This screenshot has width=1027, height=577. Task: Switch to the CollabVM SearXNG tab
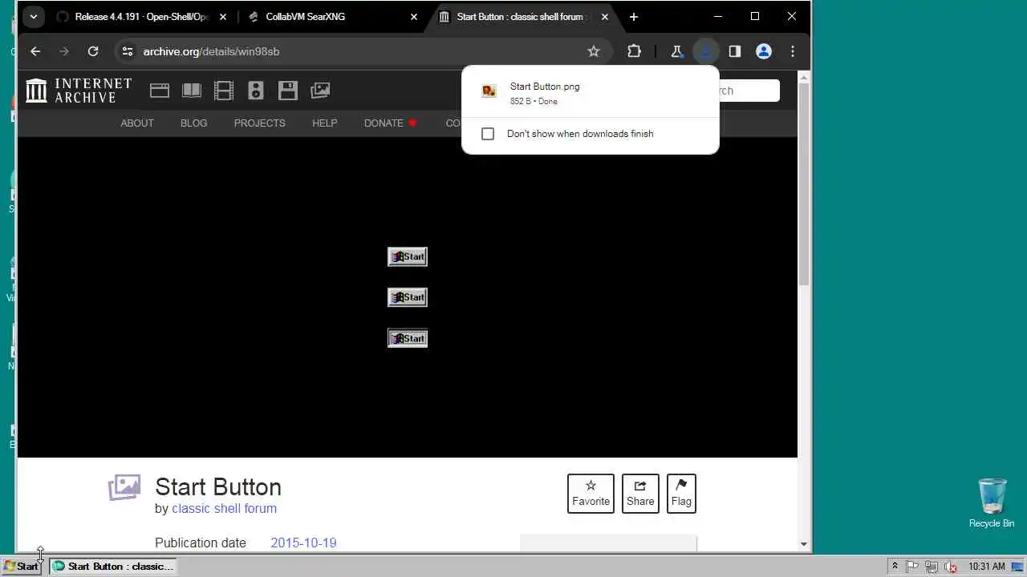point(333,17)
